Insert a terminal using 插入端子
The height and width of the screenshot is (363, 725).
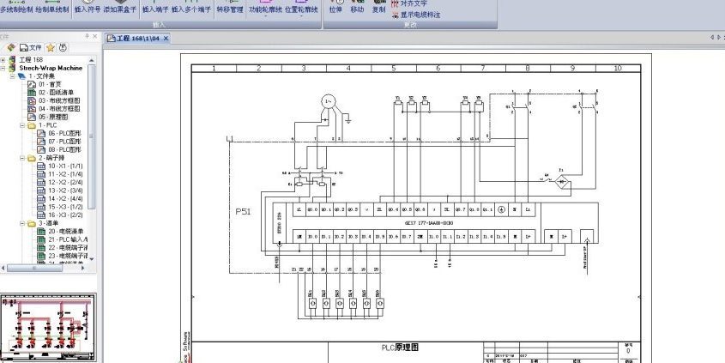[x=155, y=8]
